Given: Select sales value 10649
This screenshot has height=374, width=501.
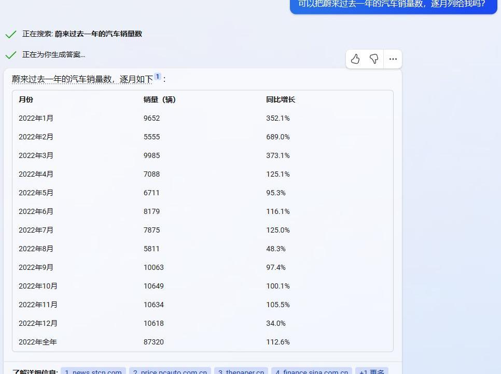Looking at the screenshot, I should pyautogui.click(x=154, y=286).
